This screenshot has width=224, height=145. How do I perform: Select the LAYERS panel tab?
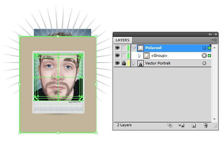coord(123,40)
